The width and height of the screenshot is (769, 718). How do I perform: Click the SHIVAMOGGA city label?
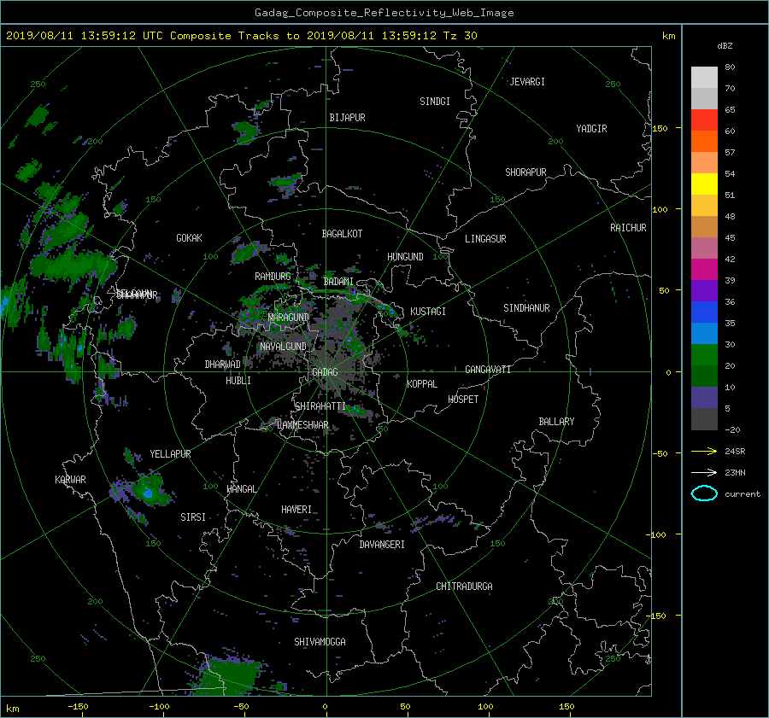[x=320, y=642]
